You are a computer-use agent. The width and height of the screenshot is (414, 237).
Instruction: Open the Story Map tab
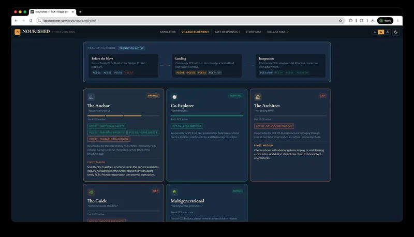coord(254,32)
